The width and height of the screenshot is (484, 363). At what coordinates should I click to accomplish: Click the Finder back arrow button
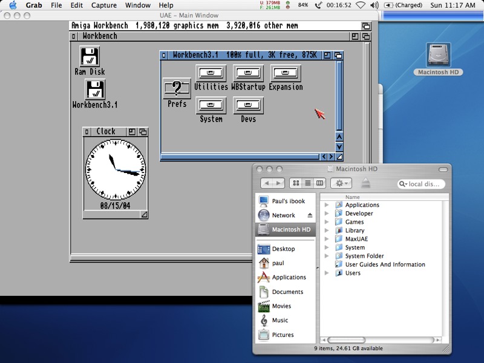pyautogui.click(x=267, y=183)
